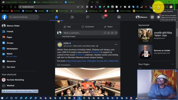178x100 pixels.
Task: Click Google Translate extension icon
Action: tap(158, 7)
